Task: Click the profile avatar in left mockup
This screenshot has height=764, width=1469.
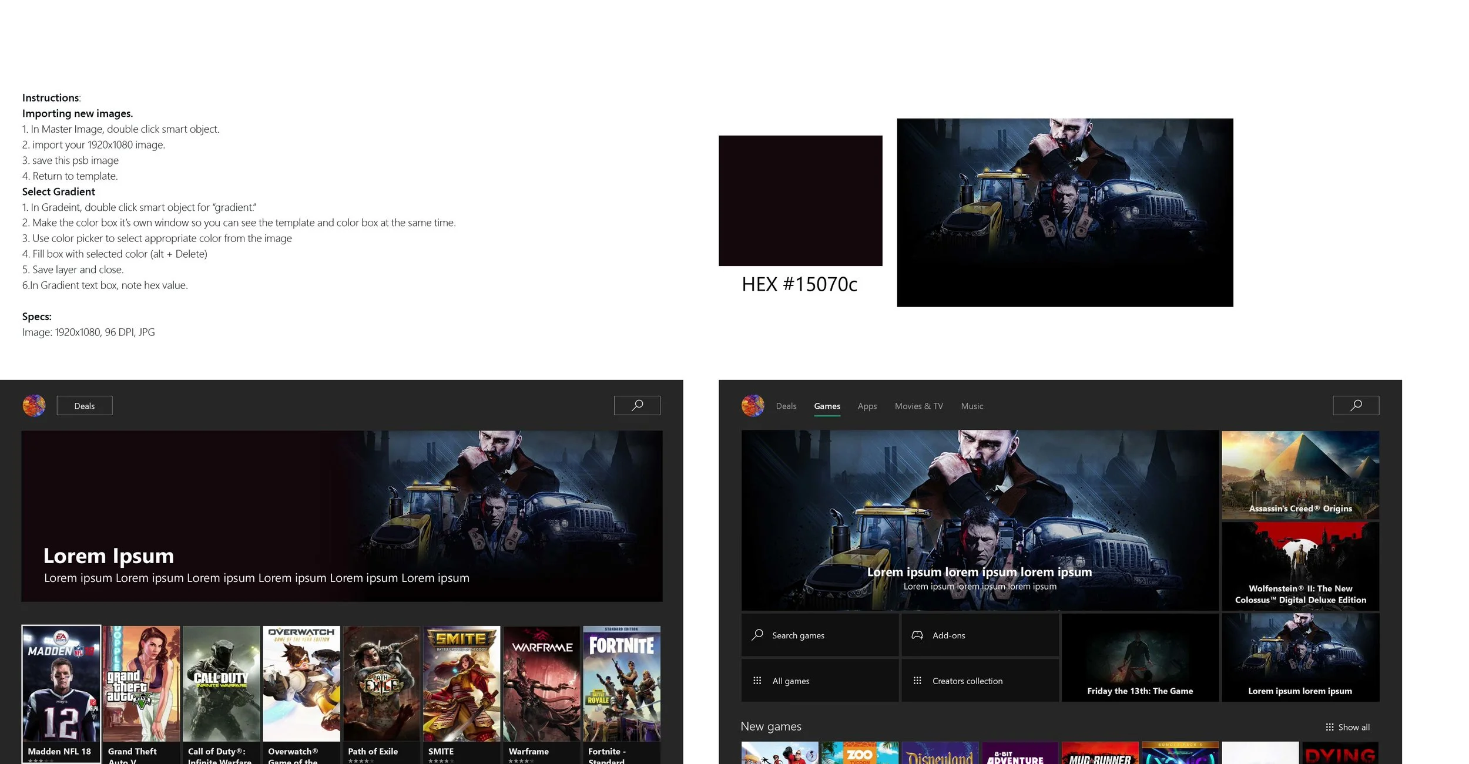Action: [x=34, y=406]
